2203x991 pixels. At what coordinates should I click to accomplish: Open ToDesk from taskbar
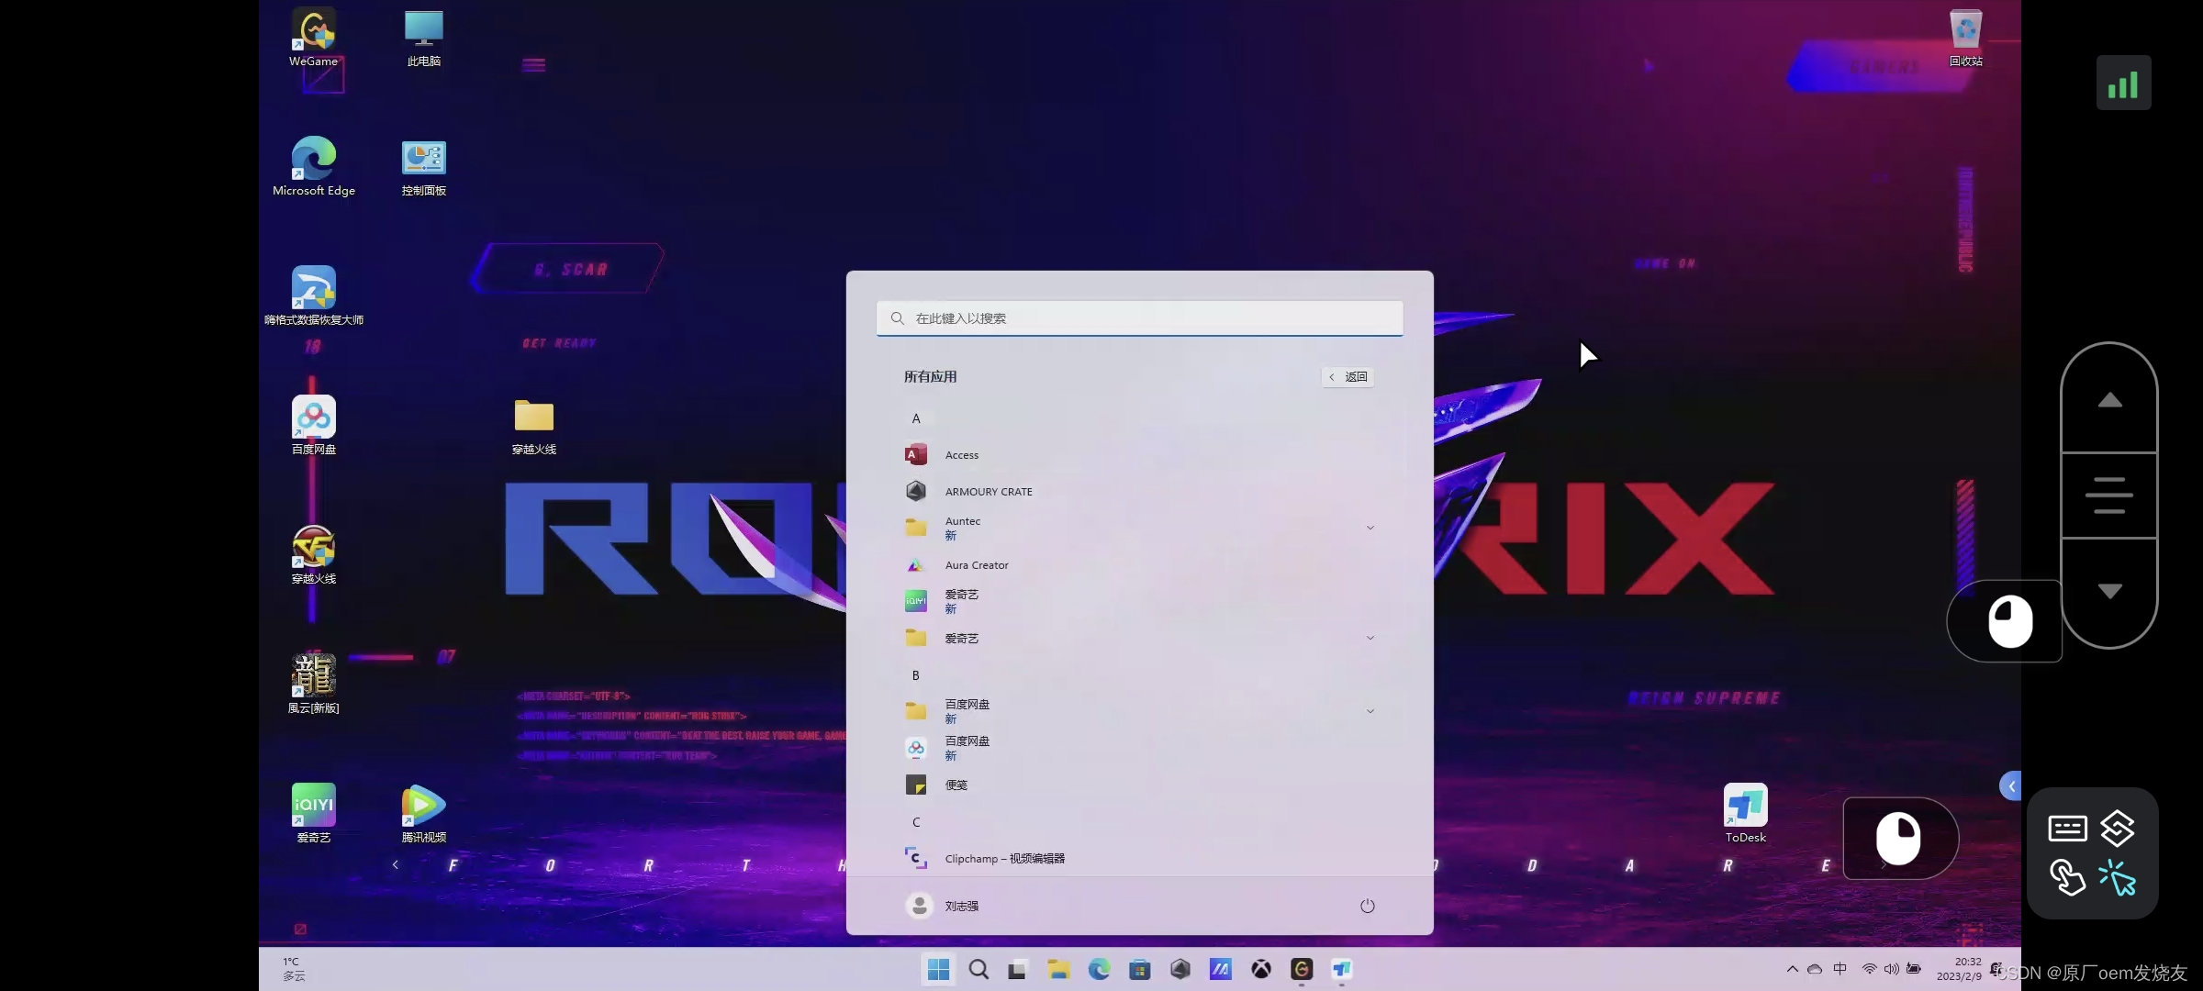(1342, 969)
